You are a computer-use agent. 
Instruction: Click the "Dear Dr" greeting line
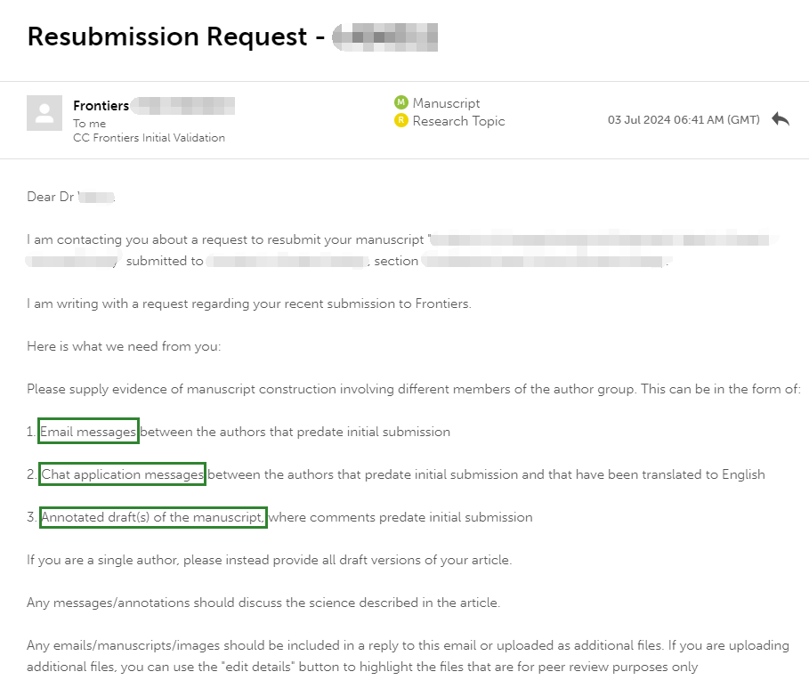point(70,197)
